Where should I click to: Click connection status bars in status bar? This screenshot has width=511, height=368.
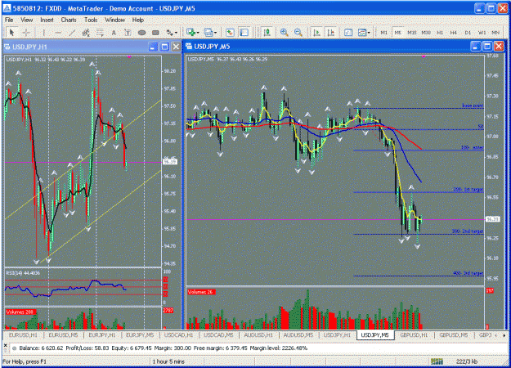coord(437,361)
